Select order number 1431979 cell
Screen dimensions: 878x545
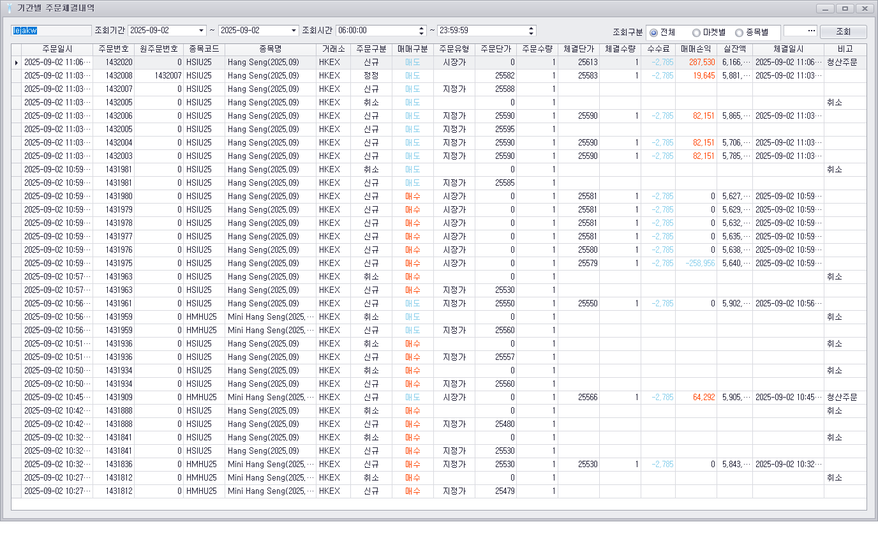pyautogui.click(x=114, y=210)
